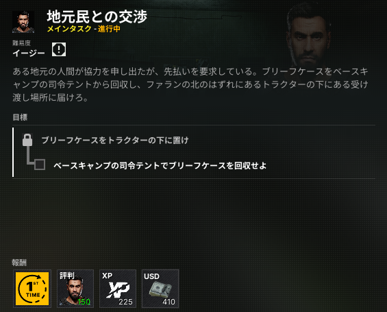The width and height of the screenshot is (387, 312).
Task: Click the 進行中 status text
Action: [109, 29]
